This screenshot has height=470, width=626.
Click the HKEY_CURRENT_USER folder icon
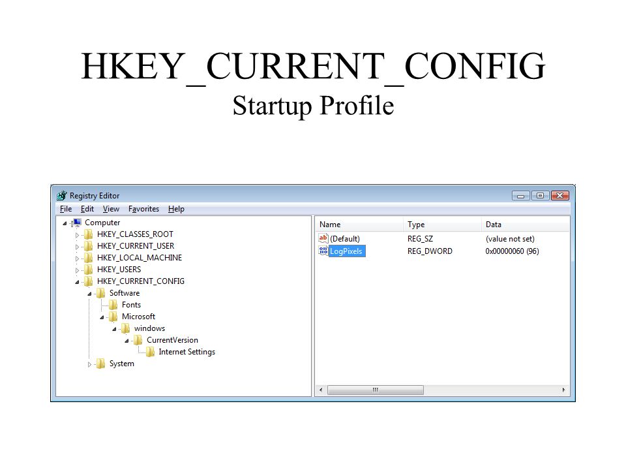pos(89,246)
